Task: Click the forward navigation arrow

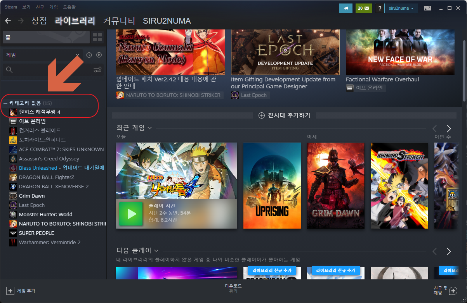Action: (x=21, y=21)
